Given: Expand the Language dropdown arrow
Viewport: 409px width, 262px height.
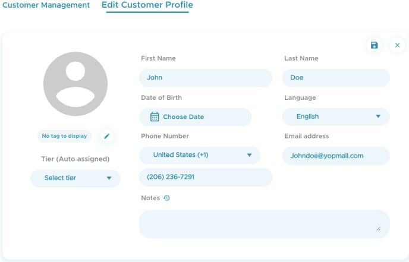Looking at the screenshot, I should (378, 116).
